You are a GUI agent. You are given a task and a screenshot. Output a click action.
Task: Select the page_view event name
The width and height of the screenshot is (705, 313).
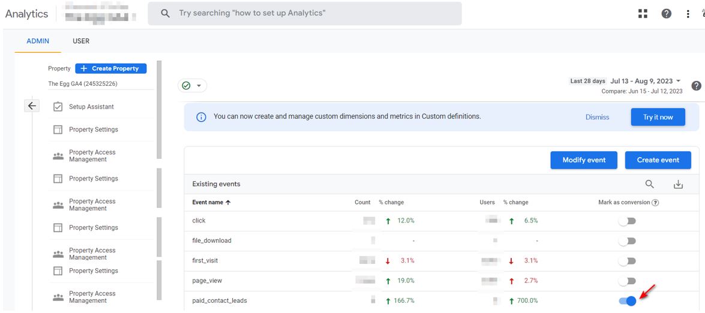coord(207,281)
